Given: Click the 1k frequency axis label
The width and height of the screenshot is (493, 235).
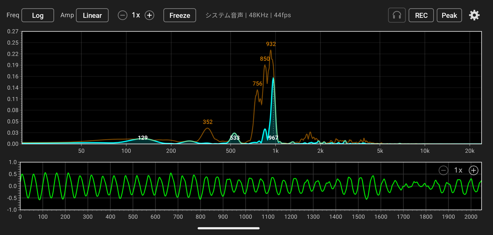Looking at the screenshot, I should (275, 151).
